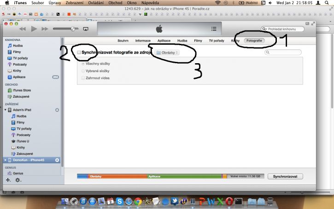Click the sidebar vertical scrollbar
Screen dimensions: 334x209
[62, 102]
